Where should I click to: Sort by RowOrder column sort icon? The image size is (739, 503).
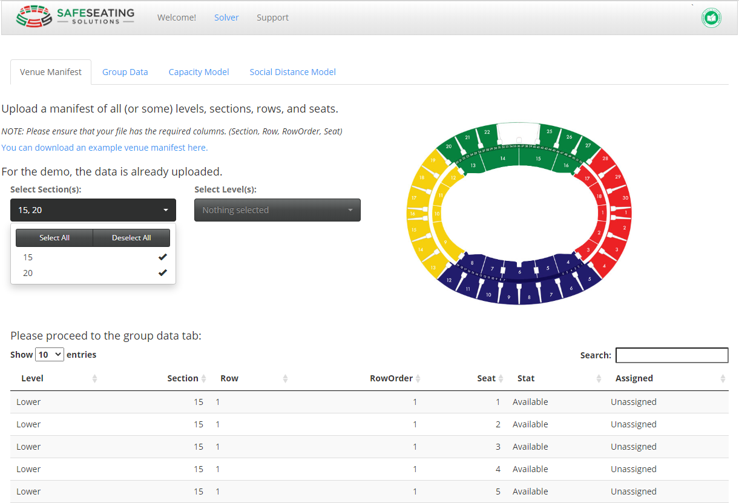click(418, 379)
